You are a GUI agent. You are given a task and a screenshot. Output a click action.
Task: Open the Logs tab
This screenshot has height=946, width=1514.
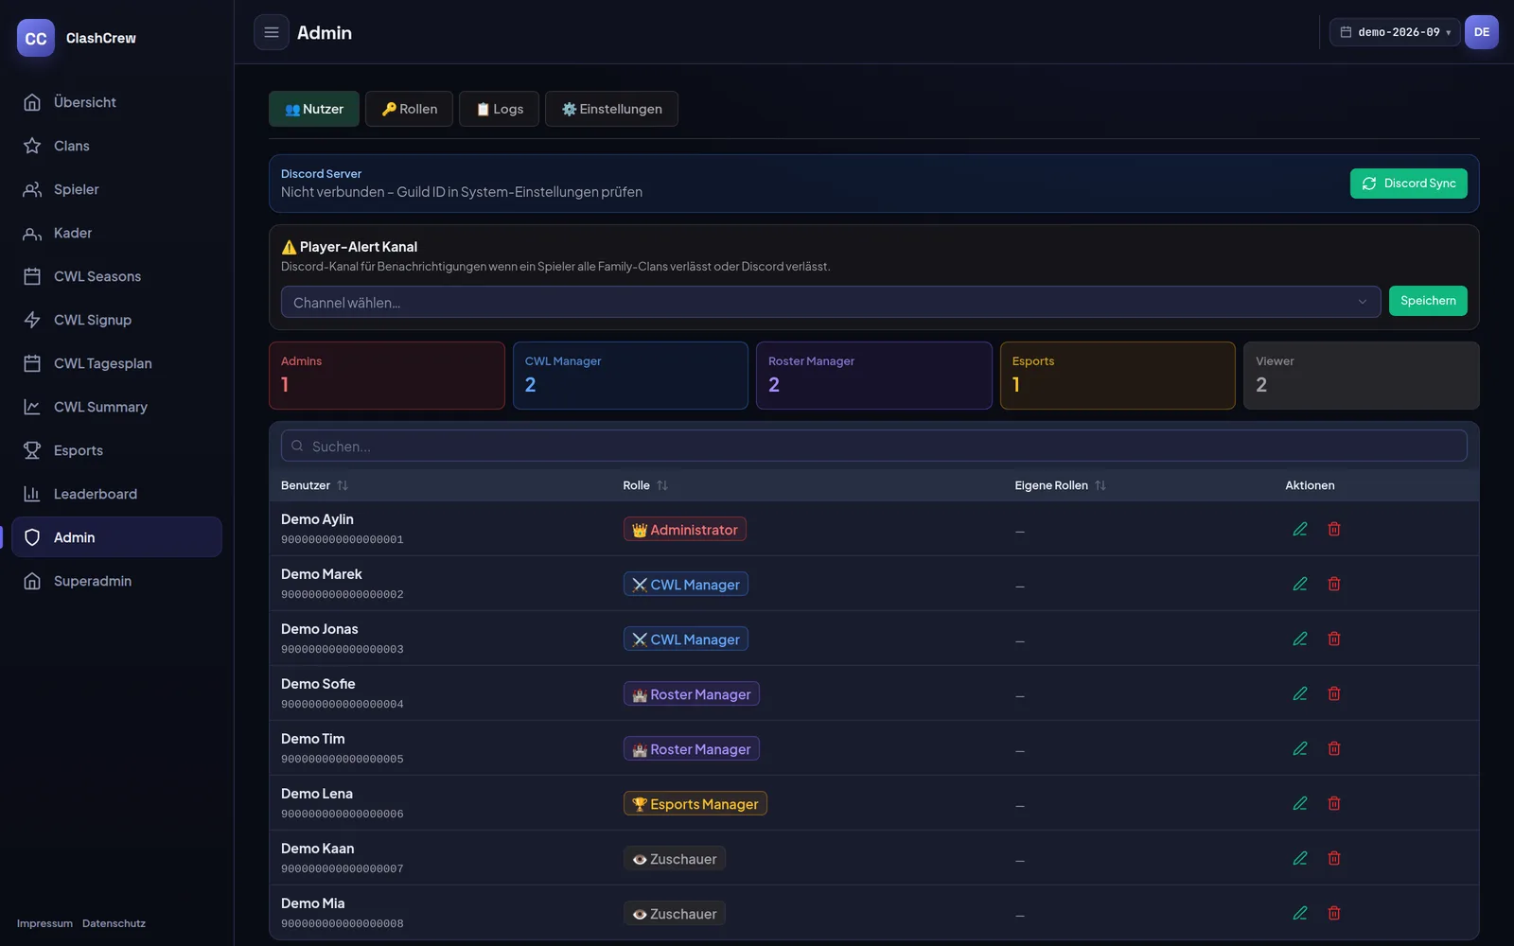[499, 109]
